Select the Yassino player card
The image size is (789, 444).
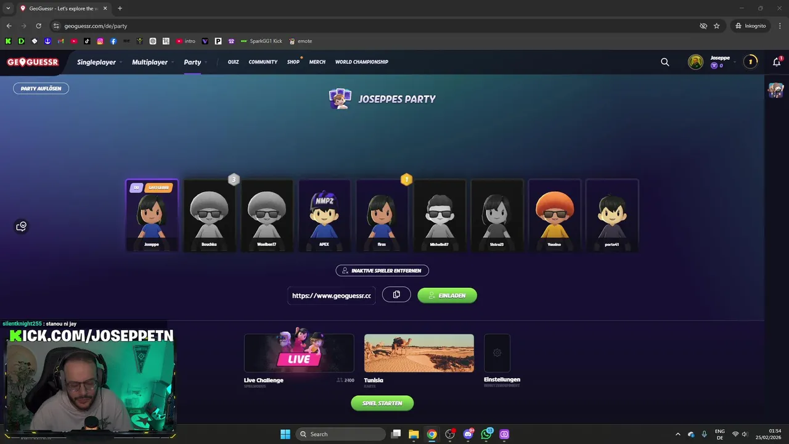click(554, 215)
